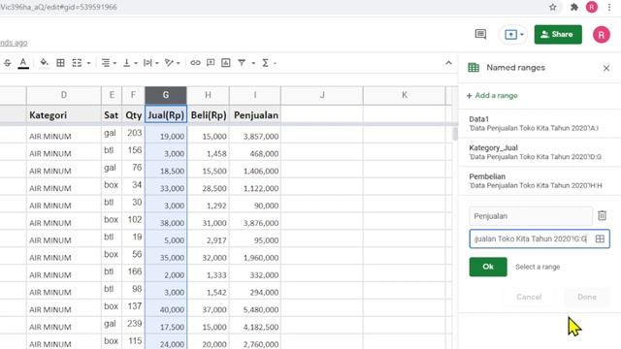Open the present to meeting button

(513, 35)
